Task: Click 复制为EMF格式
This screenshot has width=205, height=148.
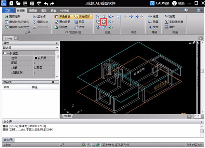Action: [17, 22]
